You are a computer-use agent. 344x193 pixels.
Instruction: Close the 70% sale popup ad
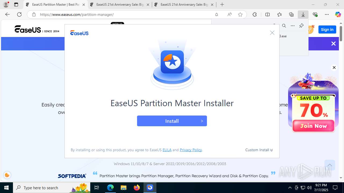click(334, 68)
